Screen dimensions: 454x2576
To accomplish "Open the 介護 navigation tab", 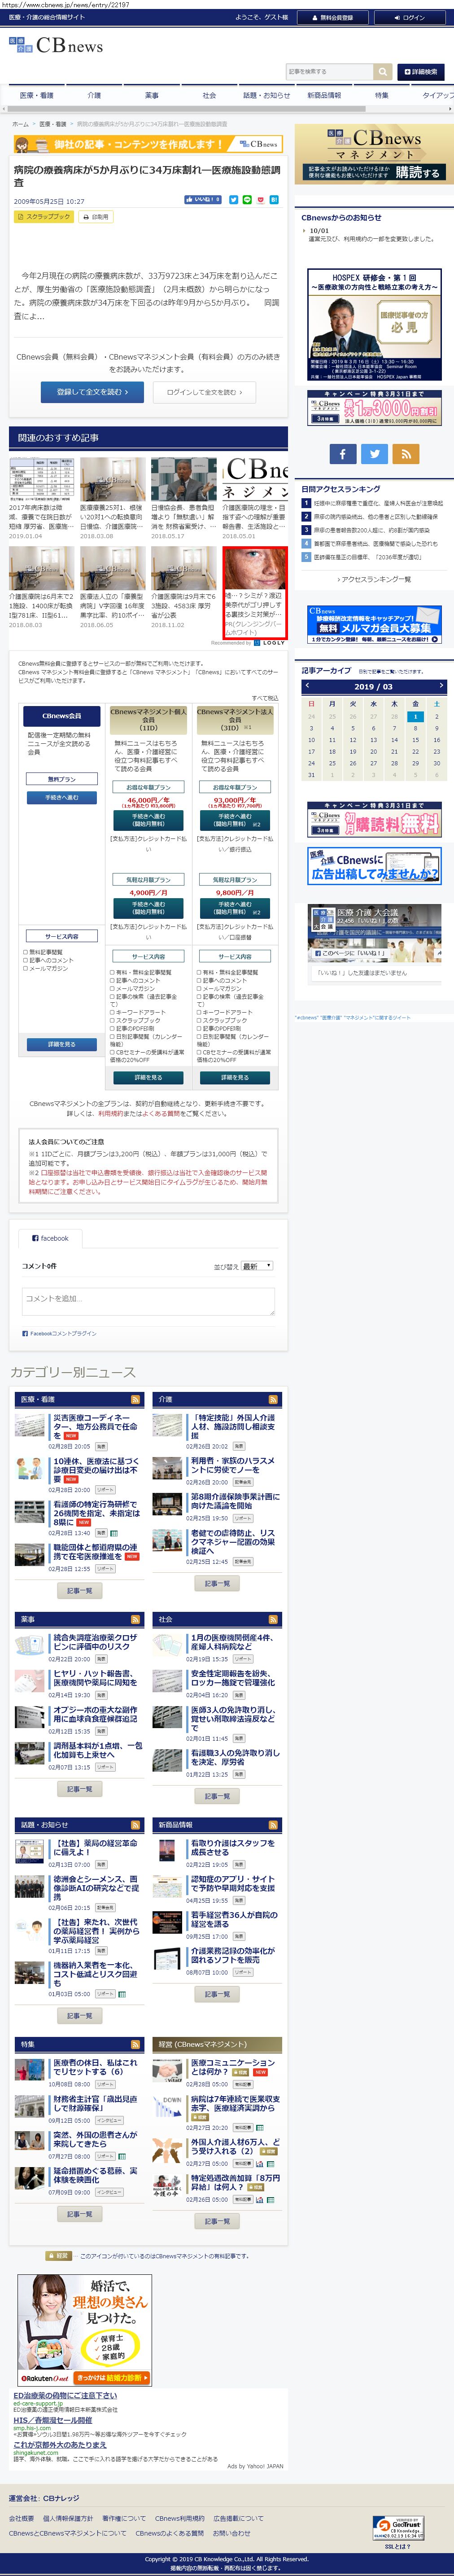I will pyautogui.click(x=94, y=95).
